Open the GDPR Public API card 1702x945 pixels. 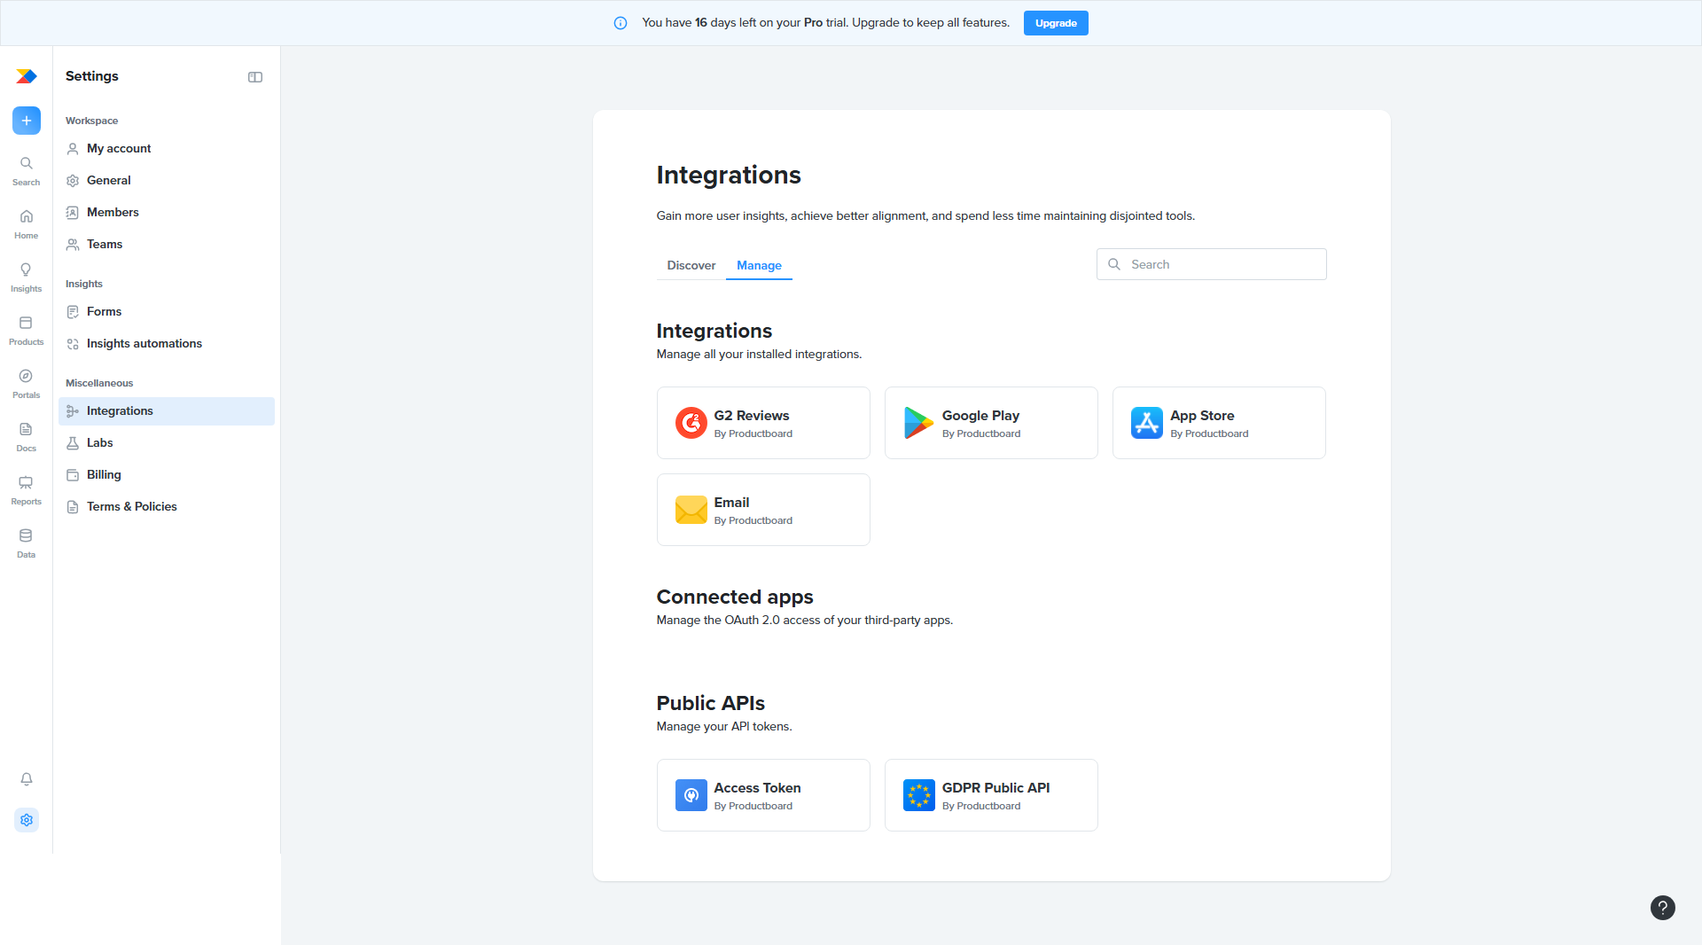coord(991,795)
